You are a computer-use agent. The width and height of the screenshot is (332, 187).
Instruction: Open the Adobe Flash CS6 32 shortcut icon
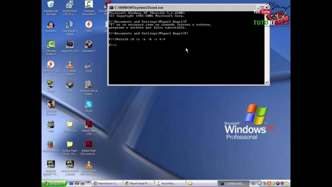point(70,4)
